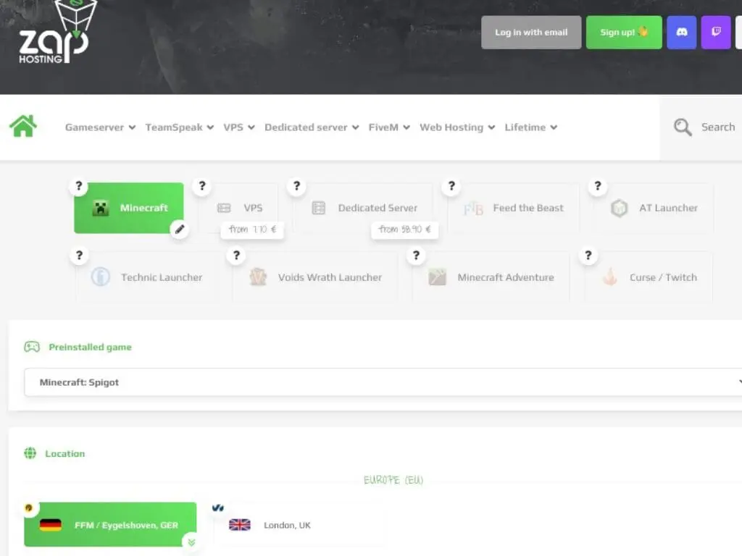Click the question mark above Technic Launcher
The image size is (742, 556).
click(80, 256)
